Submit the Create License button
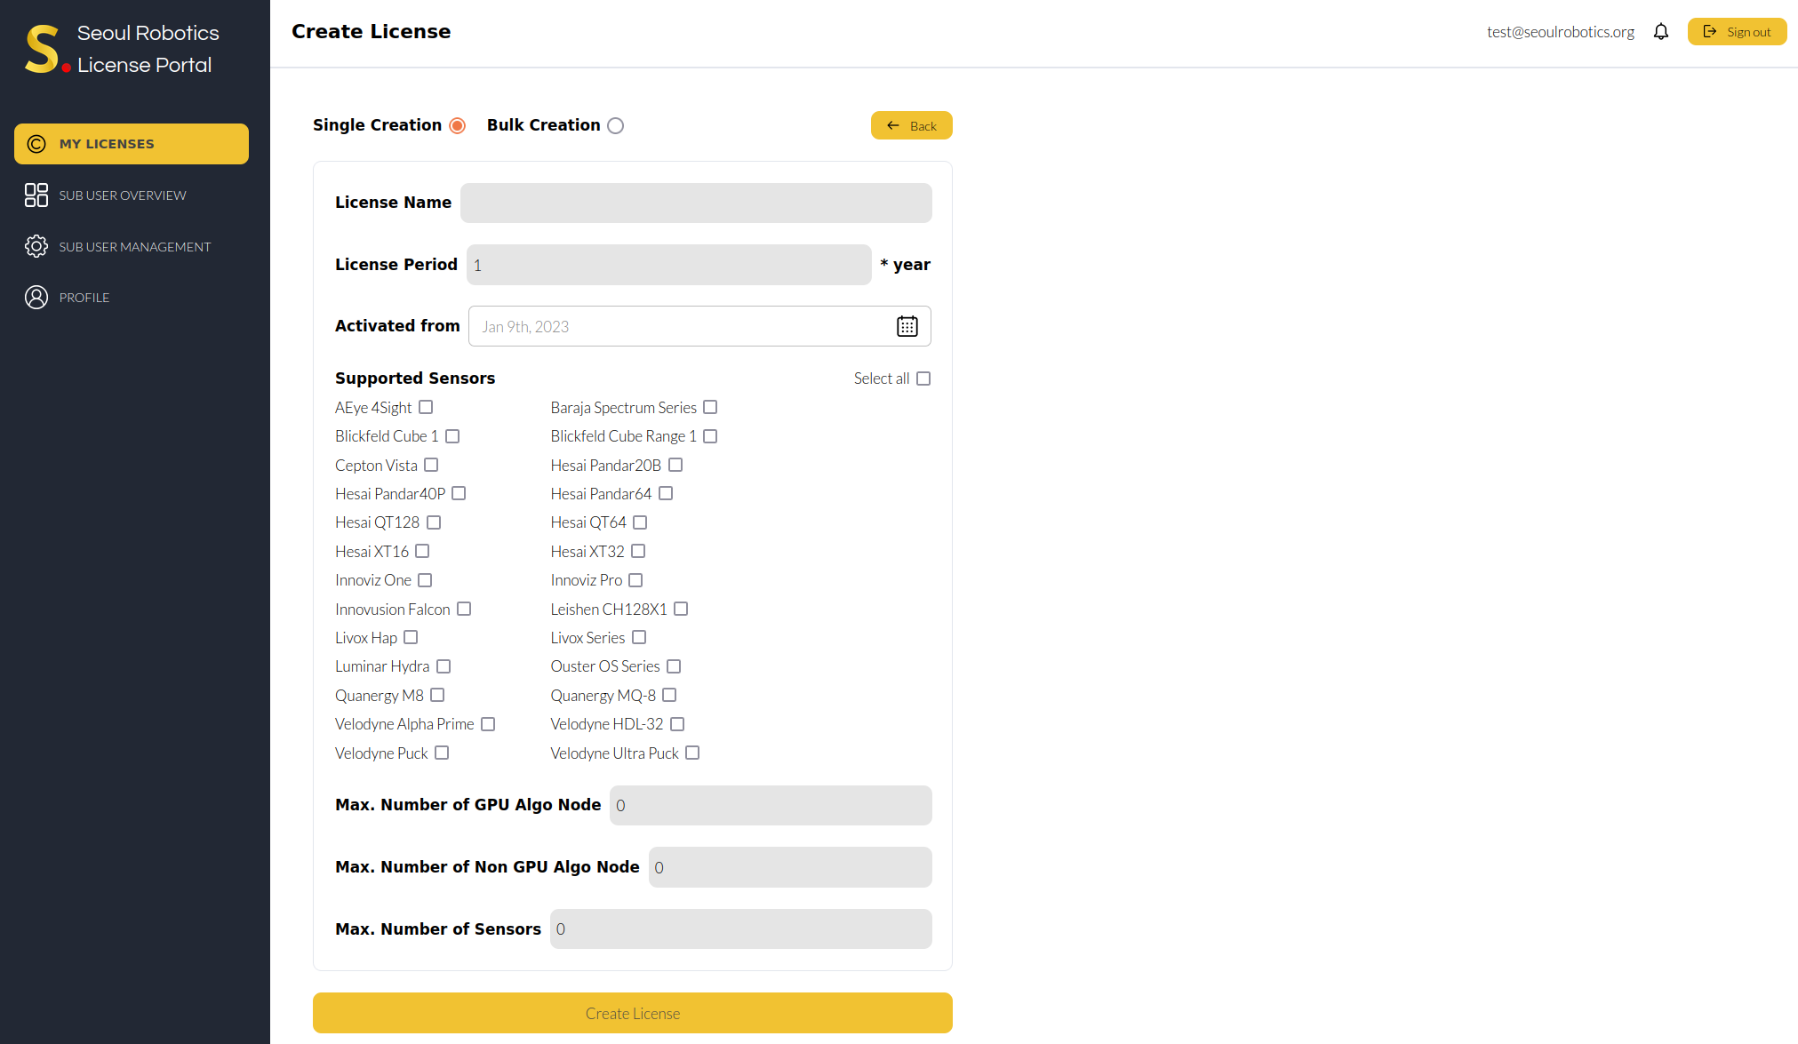 (x=632, y=1013)
